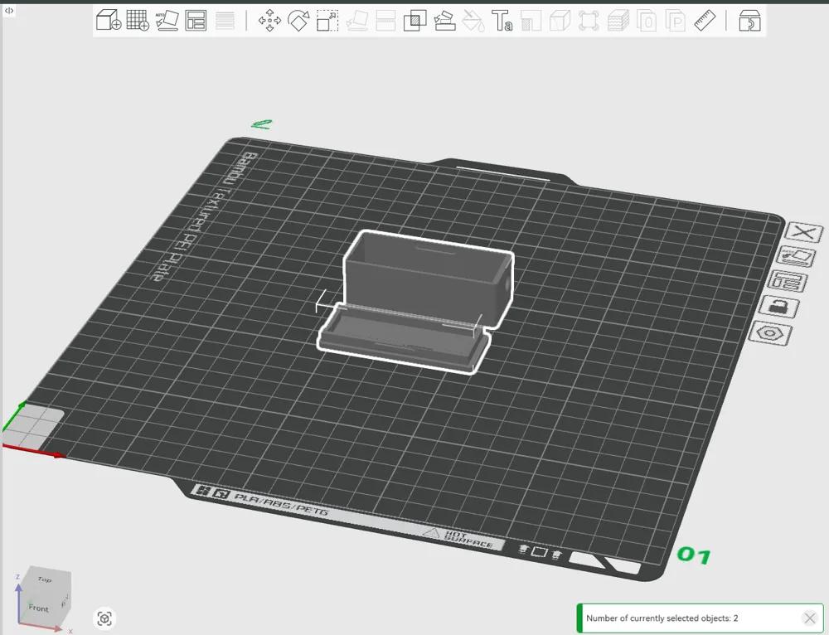Auto orient objects on this plate
This screenshot has height=635, width=829.
click(796, 256)
